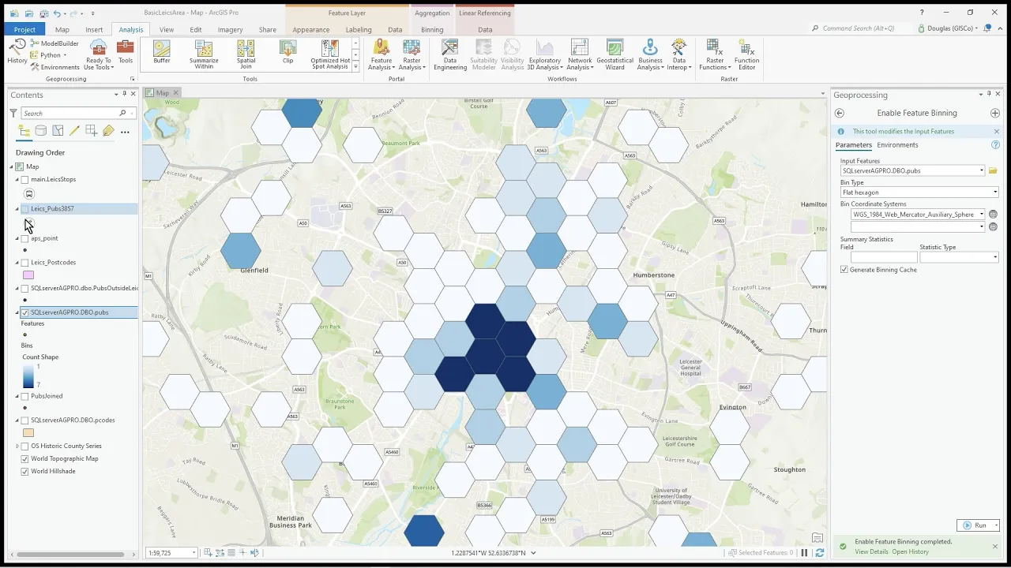Click Open History link
The width and height of the screenshot is (1011, 568).
(x=910, y=552)
